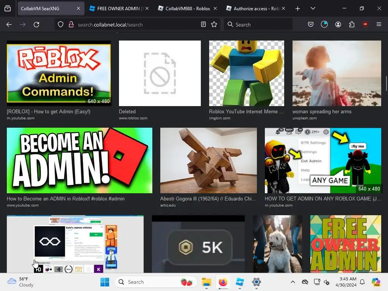Close the Authorize access tab
Viewport: 388px width, 291px height.
pos(283,9)
